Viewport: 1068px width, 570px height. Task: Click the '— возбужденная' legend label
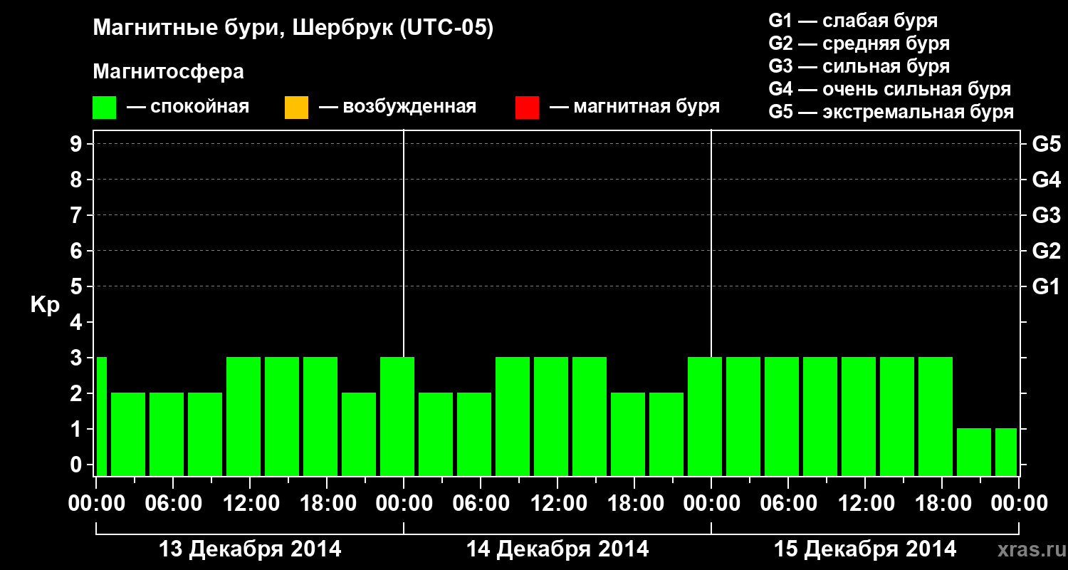click(397, 108)
